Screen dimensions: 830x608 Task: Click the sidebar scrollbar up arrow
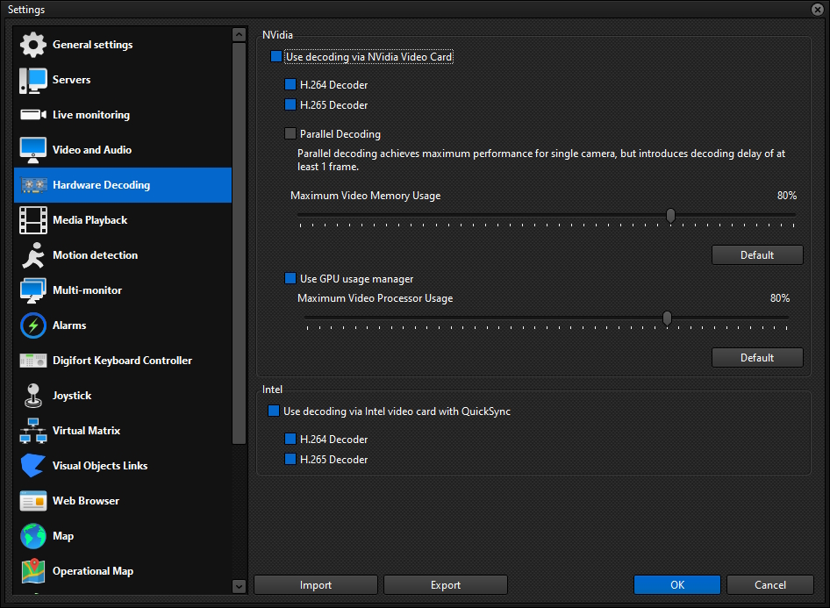[240, 35]
